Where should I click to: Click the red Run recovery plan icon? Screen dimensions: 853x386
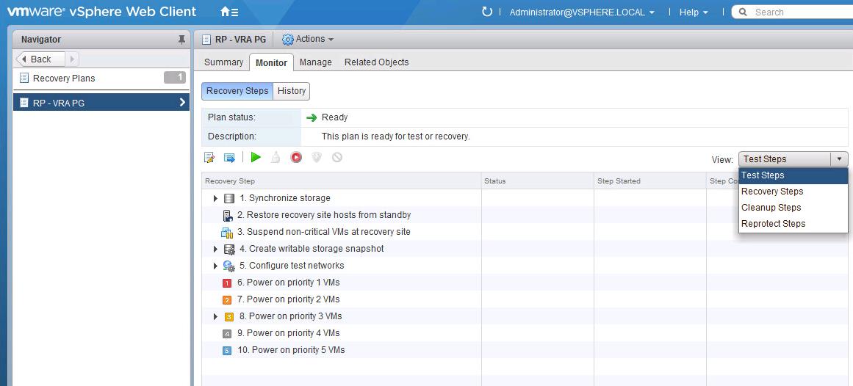296,157
